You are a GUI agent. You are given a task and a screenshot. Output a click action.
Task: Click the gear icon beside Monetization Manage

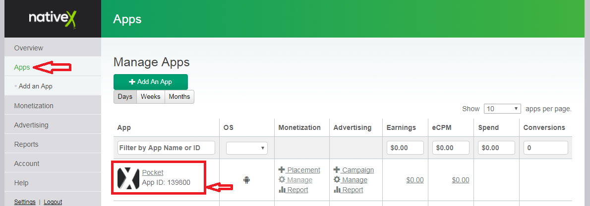[282, 180]
